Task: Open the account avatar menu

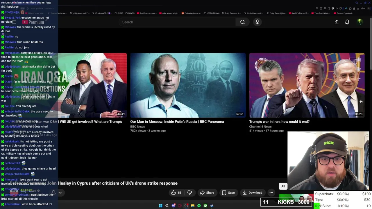Action: tap(360, 22)
